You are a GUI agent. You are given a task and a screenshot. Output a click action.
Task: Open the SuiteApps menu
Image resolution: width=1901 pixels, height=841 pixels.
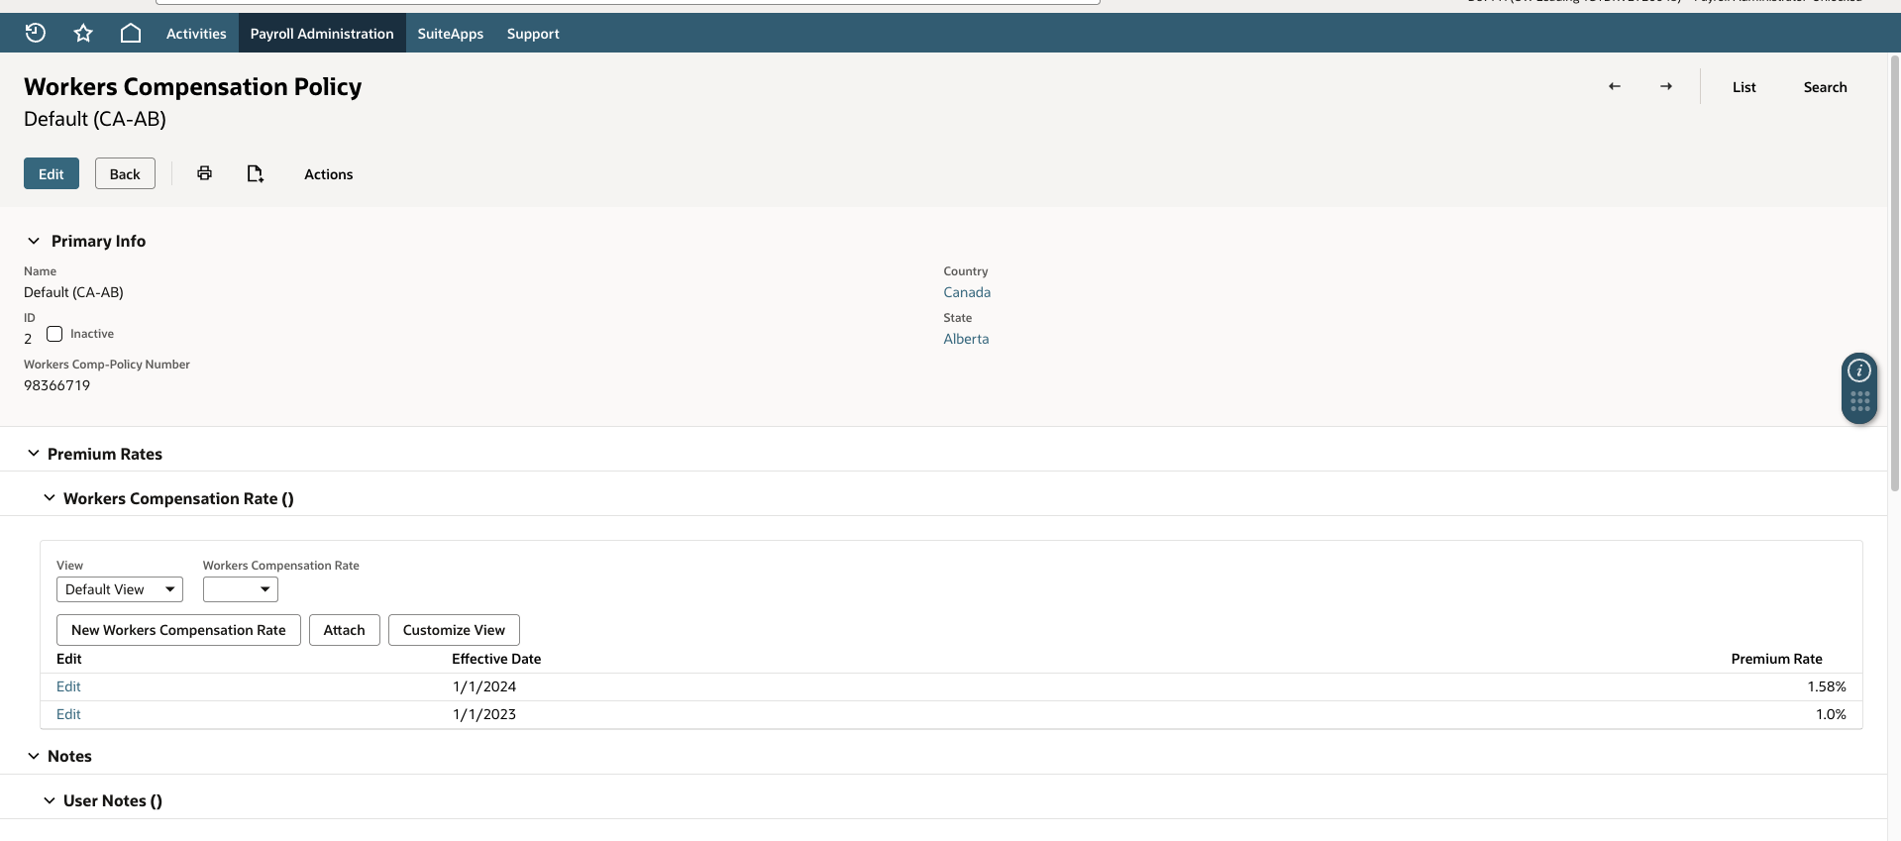pyautogui.click(x=451, y=34)
